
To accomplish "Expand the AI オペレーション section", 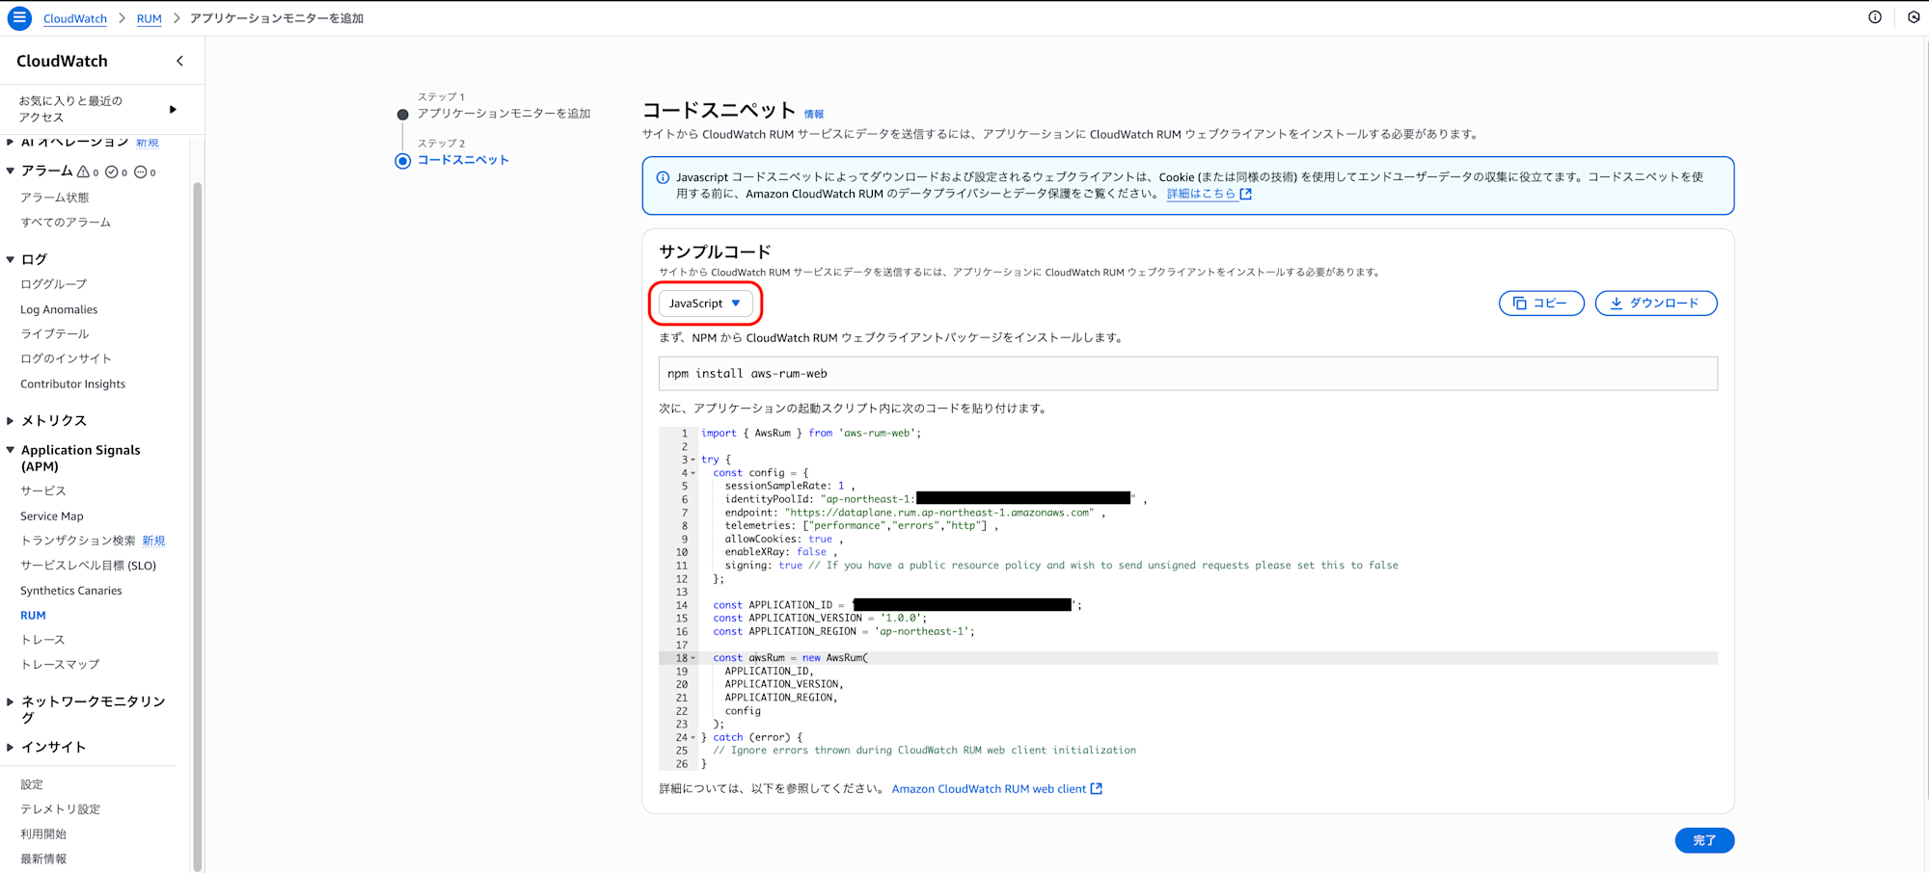I will pos(11,143).
